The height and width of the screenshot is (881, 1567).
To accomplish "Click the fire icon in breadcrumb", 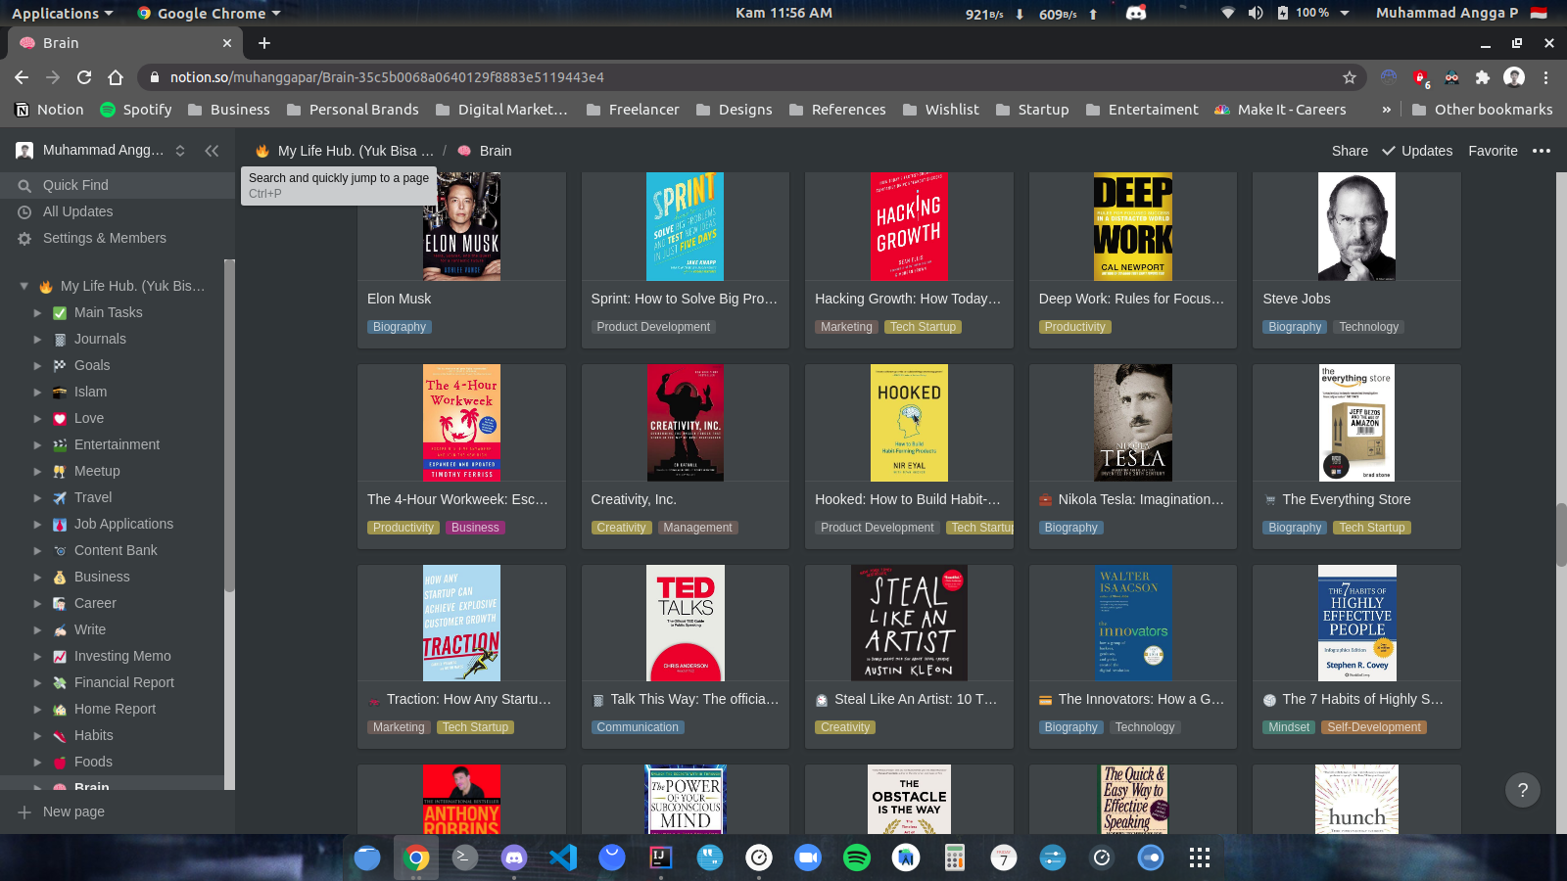I will (262, 151).
